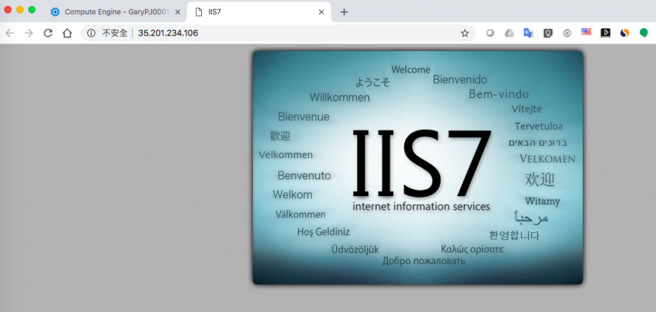Click the word 'Bem-vindo'
The image size is (656, 312).
click(498, 95)
